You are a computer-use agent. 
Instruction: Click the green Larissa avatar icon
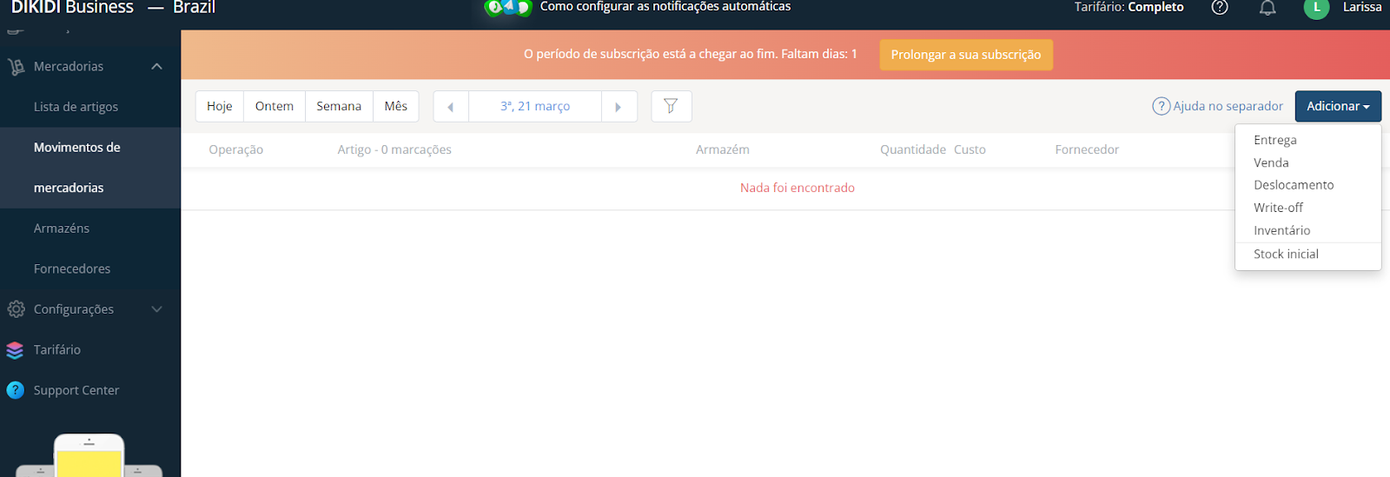[x=1316, y=8]
